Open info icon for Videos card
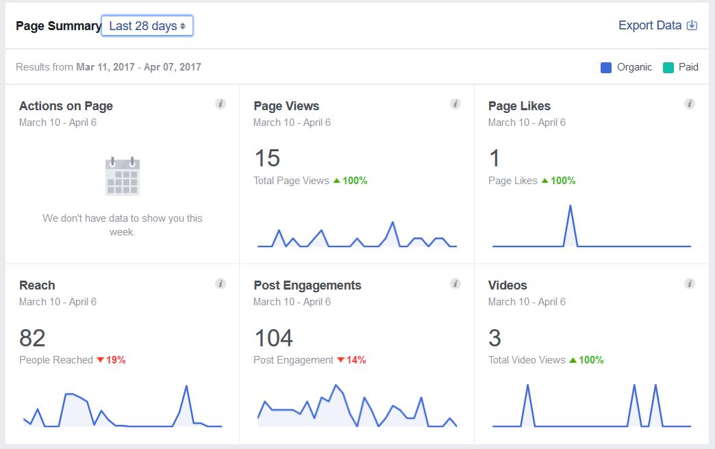Screen dimensions: 715x449 [x=690, y=283]
